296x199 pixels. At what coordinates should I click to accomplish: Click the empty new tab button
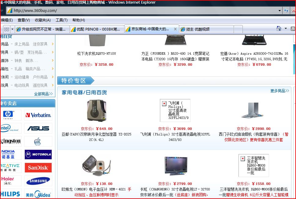(x=238, y=29)
